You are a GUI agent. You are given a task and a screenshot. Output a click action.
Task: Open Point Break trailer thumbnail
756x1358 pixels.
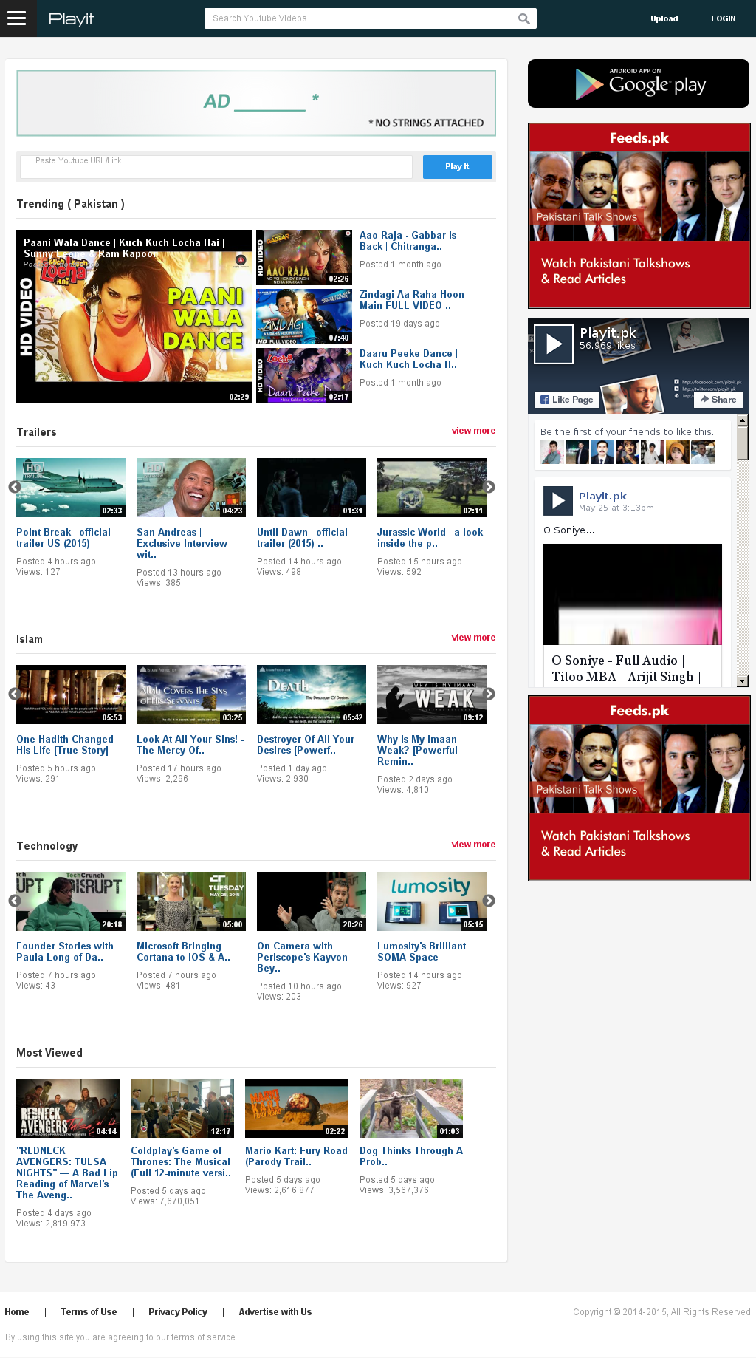click(71, 488)
